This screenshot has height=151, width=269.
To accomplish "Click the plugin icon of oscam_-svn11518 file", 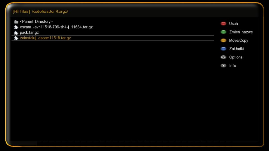I will [16, 27].
